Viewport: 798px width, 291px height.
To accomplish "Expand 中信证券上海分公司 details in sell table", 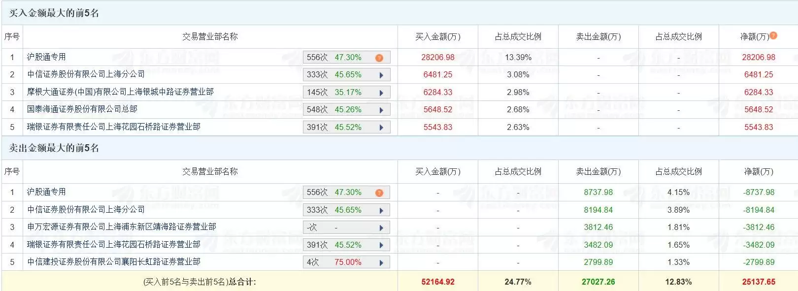I will click(x=381, y=210).
